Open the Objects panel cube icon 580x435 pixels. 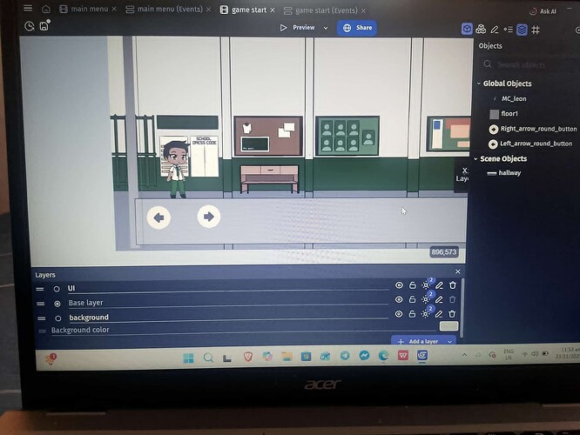tap(467, 29)
